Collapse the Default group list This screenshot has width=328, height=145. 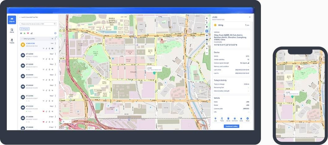click(x=21, y=39)
